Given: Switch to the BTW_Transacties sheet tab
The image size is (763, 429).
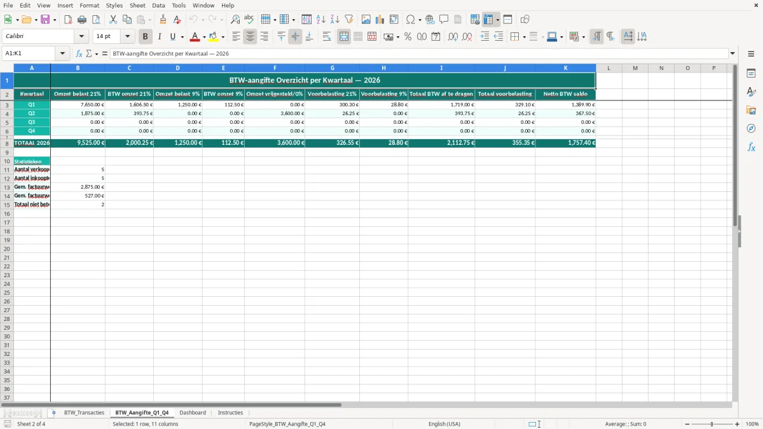Looking at the screenshot, I should [84, 413].
